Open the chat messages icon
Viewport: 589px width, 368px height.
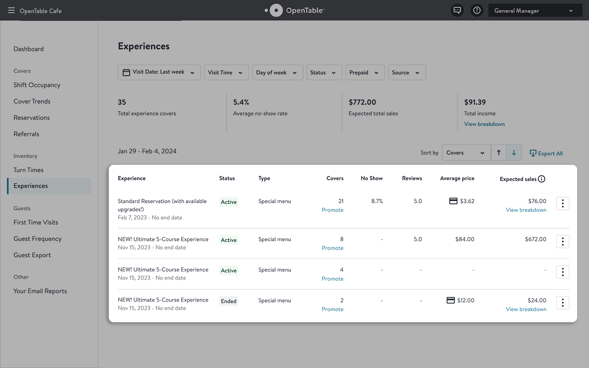457,10
